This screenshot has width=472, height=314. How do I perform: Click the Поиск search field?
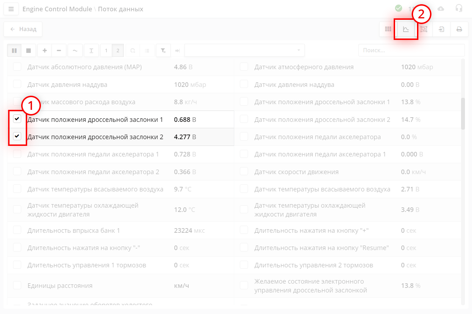tap(411, 50)
